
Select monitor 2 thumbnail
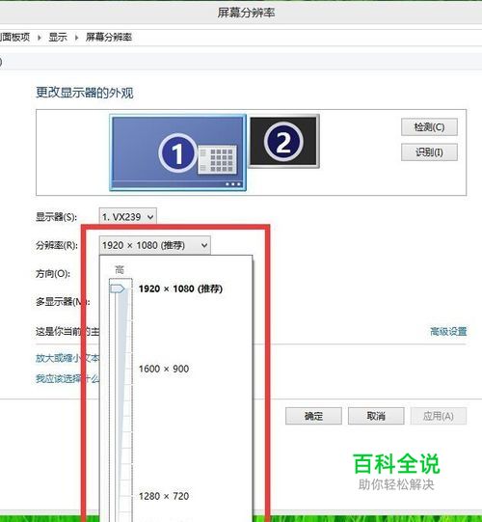pos(283,141)
